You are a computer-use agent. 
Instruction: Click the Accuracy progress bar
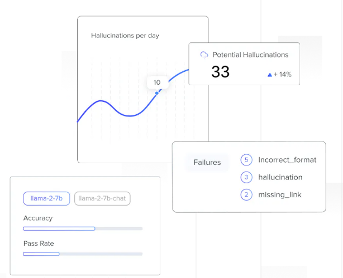tap(83, 228)
